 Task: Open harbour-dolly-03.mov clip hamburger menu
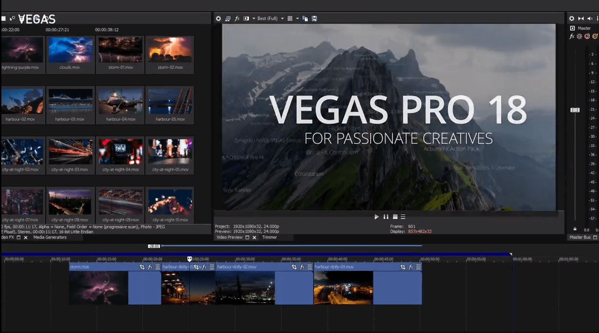click(x=419, y=267)
